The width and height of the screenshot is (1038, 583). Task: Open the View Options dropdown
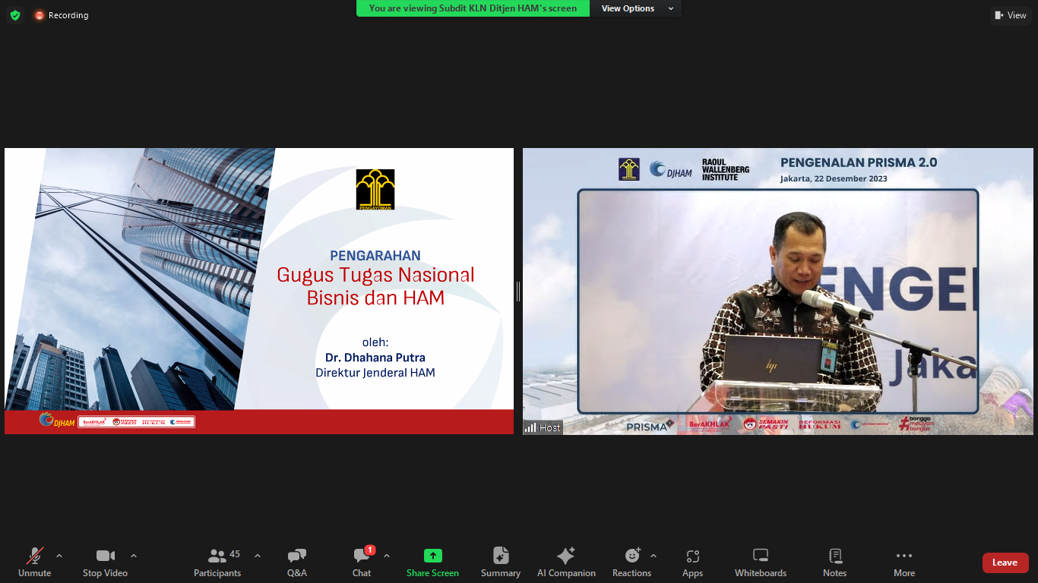(x=637, y=8)
